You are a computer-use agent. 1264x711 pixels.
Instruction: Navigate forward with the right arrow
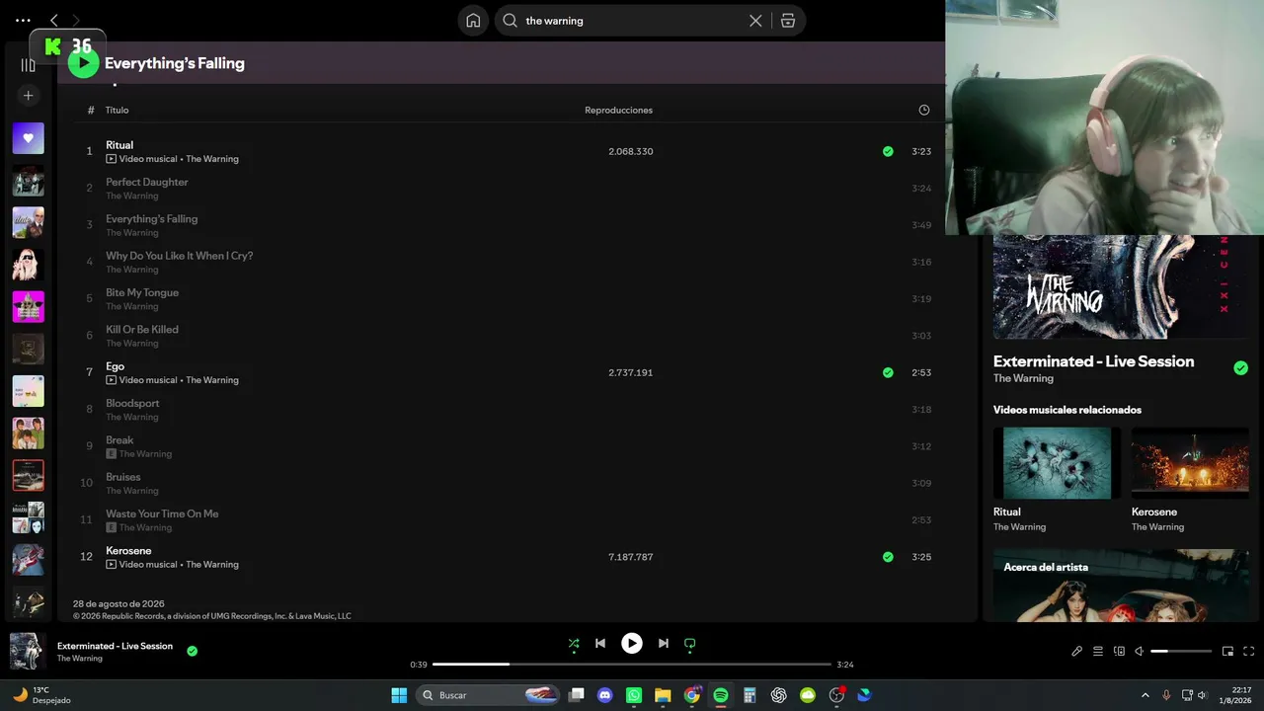click(76, 20)
